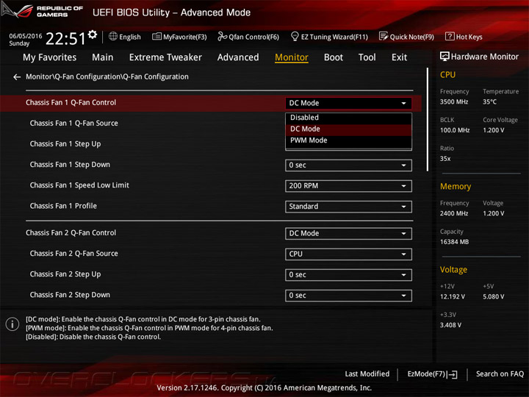Select the Chassis Fan 2 Step Down label
Viewport: 529px width, 397px height.
click(70, 295)
